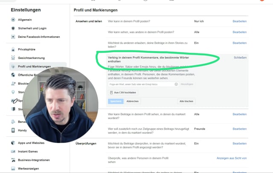The image size is (273, 173).
Task: Click the Gesichtserkennung face icon
Action: [13, 58]
